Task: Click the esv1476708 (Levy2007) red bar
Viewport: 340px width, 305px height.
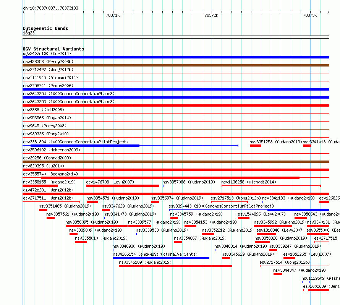Action: point(123,186)
